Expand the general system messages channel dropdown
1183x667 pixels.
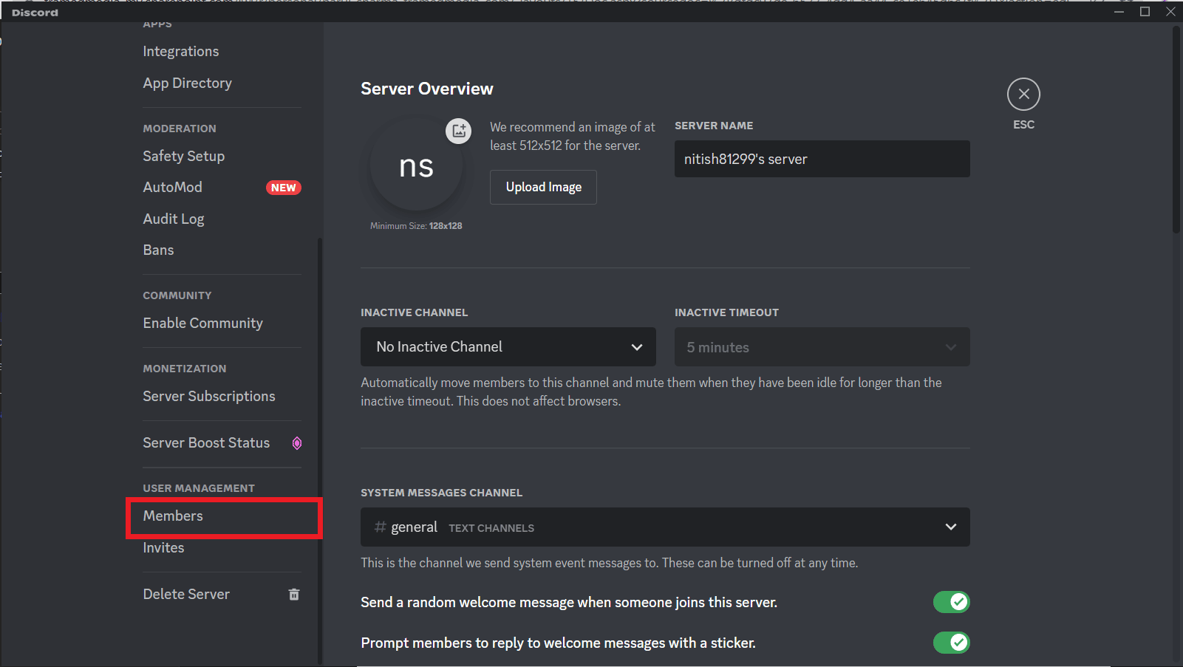pyautogui.click(x=665, y=527)
